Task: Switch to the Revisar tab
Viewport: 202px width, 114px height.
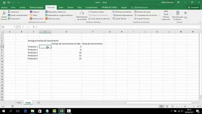Action: [x=70, y=8]
